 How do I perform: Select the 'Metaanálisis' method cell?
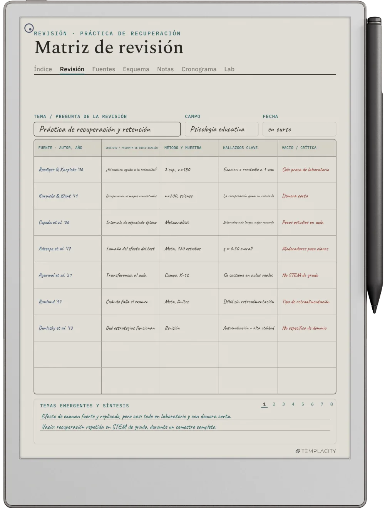coord(189,222)
